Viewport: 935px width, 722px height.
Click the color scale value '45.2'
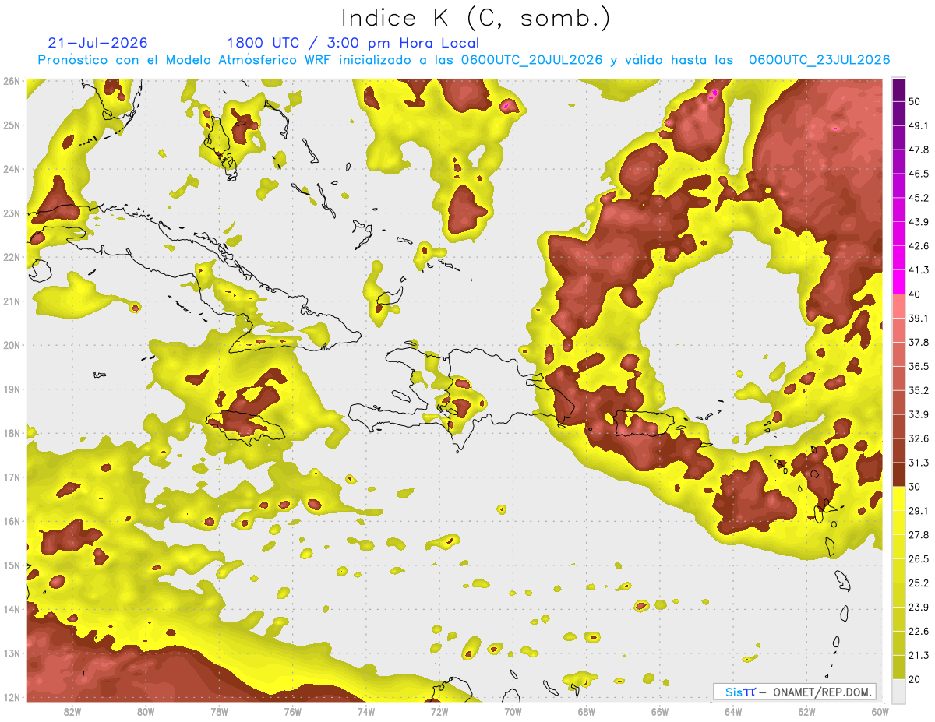click(919, 198)
